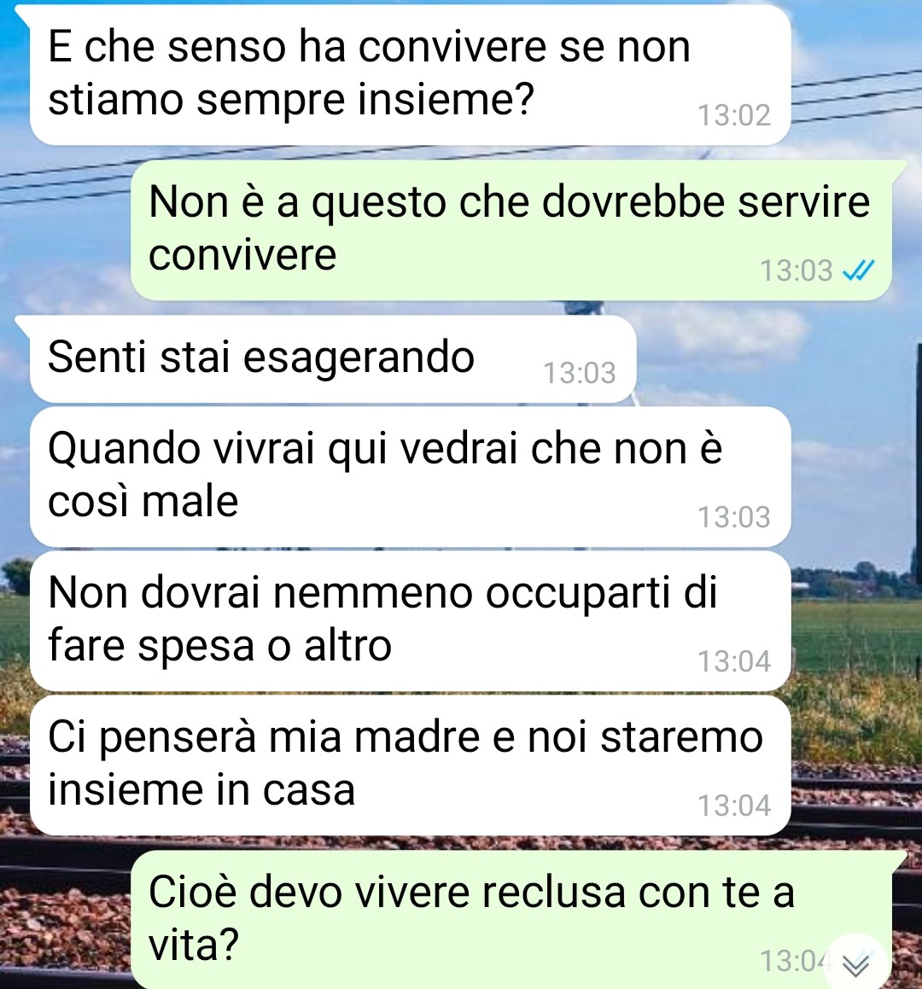Tap 13:04 timestamp on 'fare spesa o altro'
Image resolution: width=922 pixels, height=989 pixels.
point(734,661)
